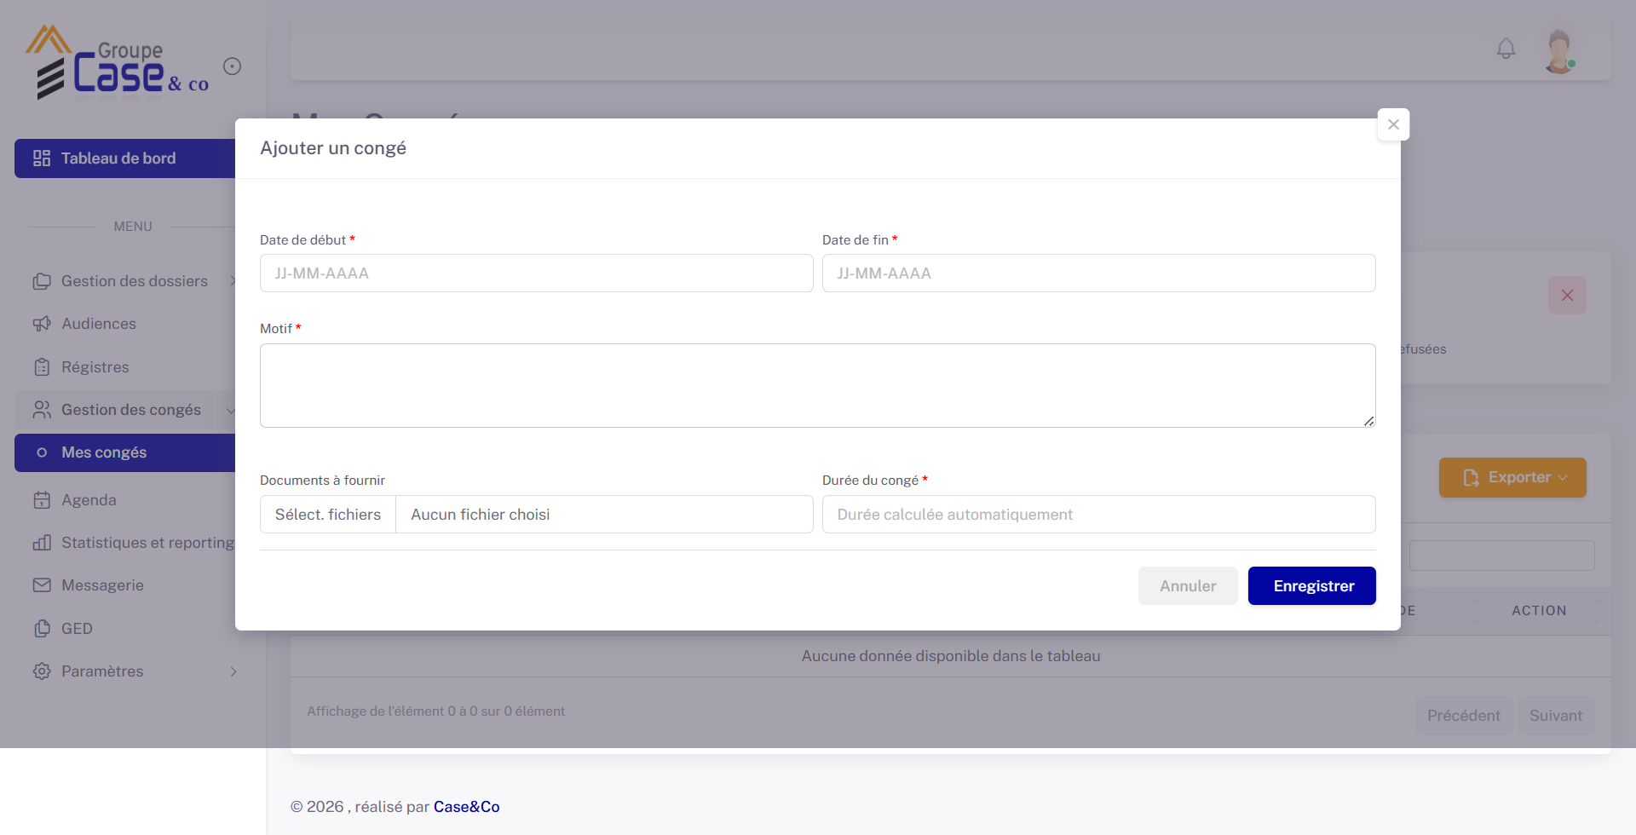Screen dimensions: 1636x835
Task: Open Régistres menu item
Action: point(125,367)
